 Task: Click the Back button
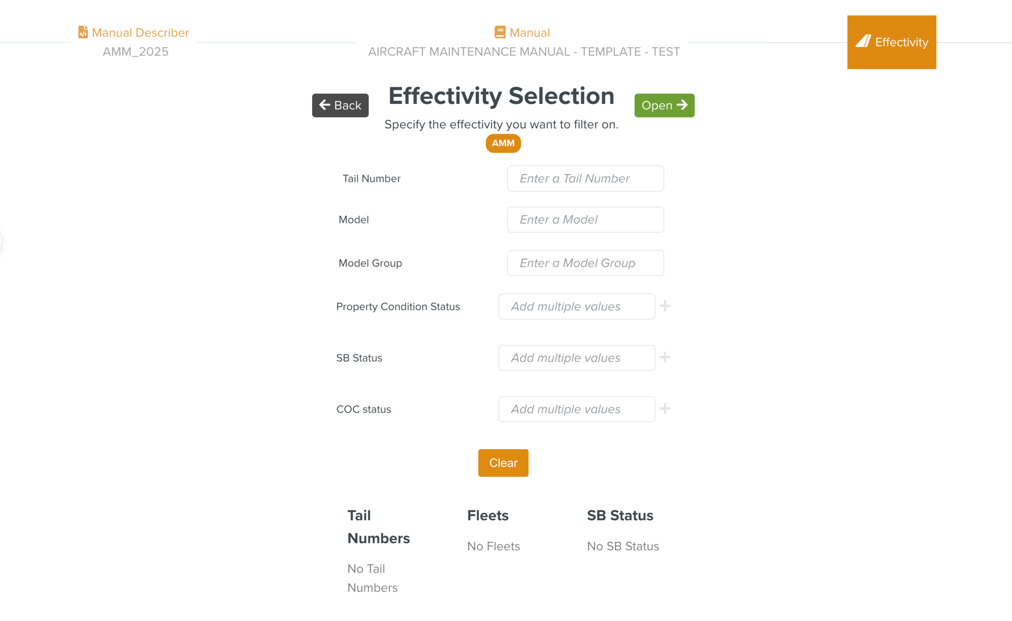coord(340,105)
